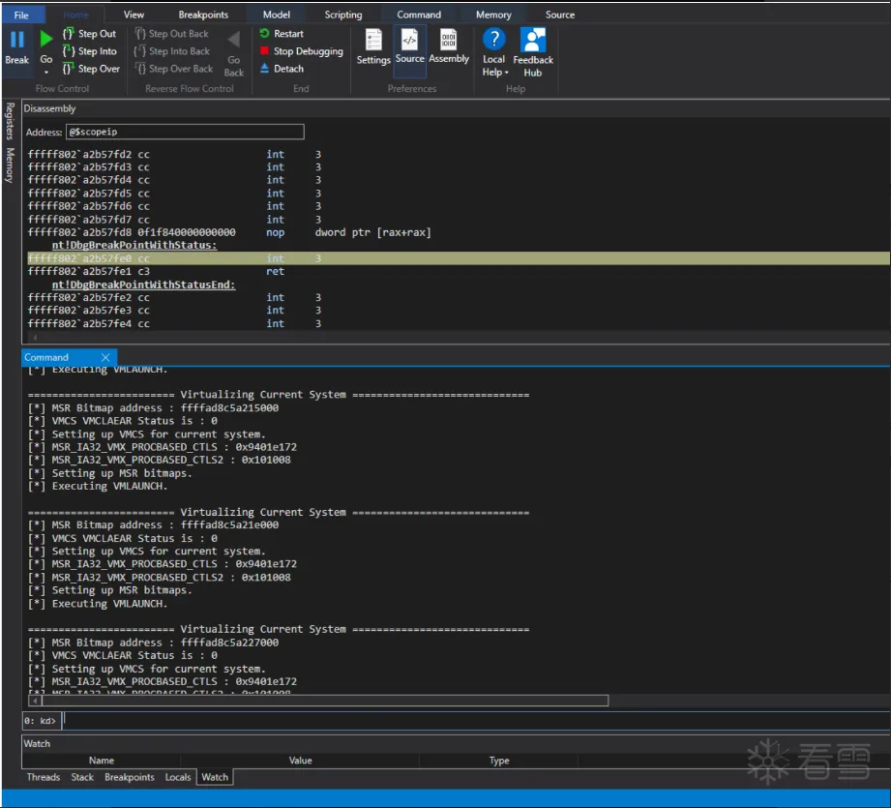This screenshot has width=891, height=808.
Task: Click the Break pause icon
Action: tap(16, 41)
